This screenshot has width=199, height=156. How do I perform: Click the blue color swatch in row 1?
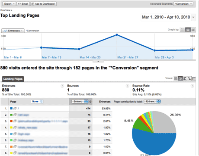coord(11,108)
